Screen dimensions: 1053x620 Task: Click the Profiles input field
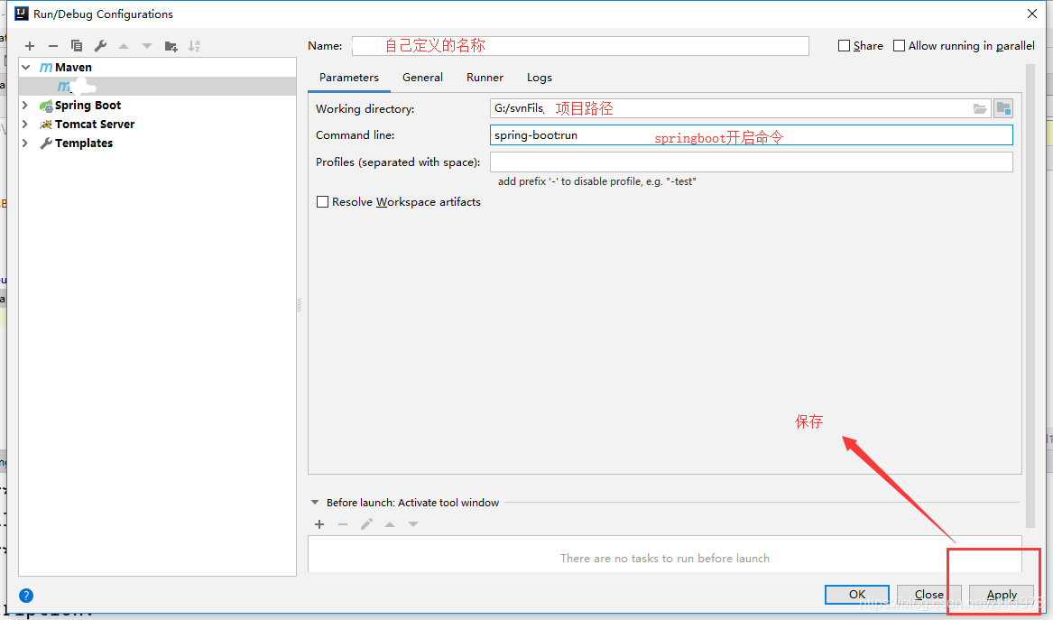(752, 162)
